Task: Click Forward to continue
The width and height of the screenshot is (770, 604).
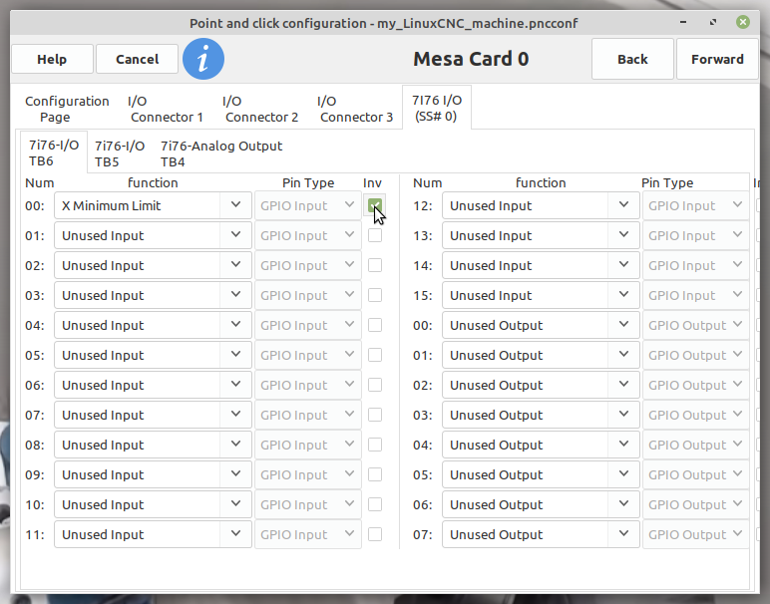Action: [717, 59]
